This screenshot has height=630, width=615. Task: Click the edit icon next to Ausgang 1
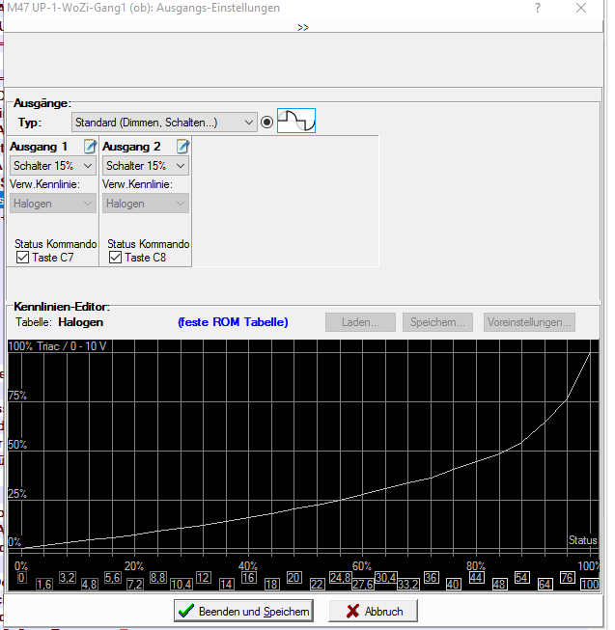90,147
